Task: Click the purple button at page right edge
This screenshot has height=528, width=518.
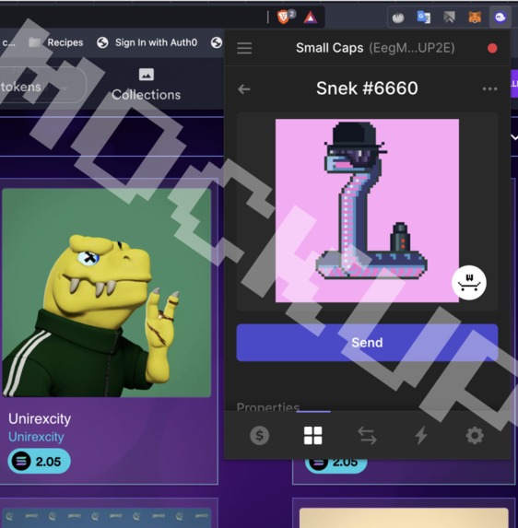Action: click(x=514, y=84)
